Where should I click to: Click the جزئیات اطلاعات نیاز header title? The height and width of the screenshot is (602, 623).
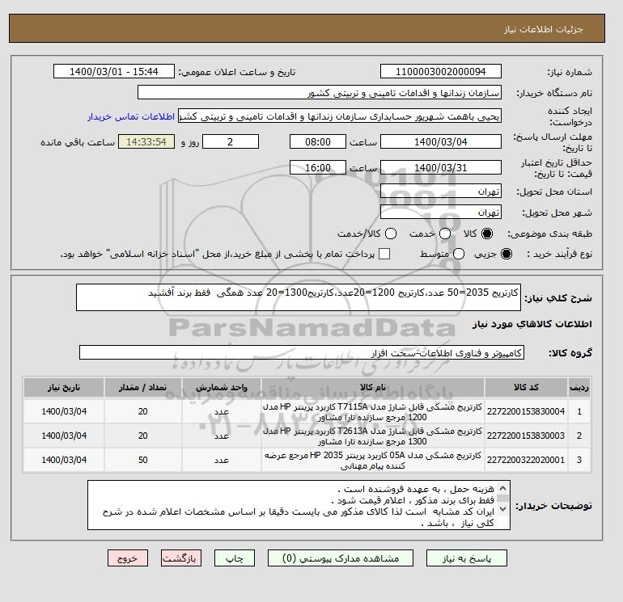click(543, 29)
